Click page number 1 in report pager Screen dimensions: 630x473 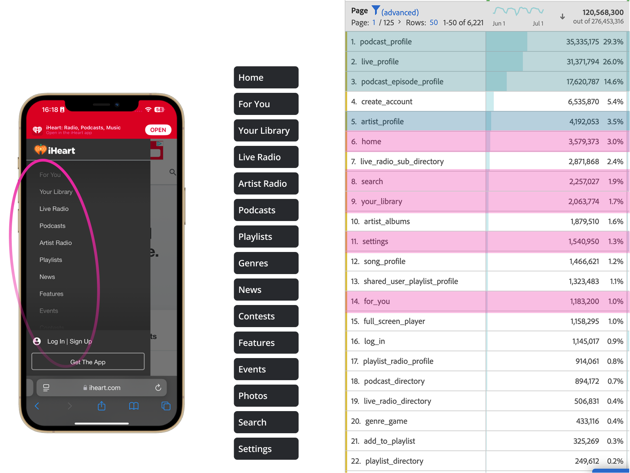pos(374,22)
